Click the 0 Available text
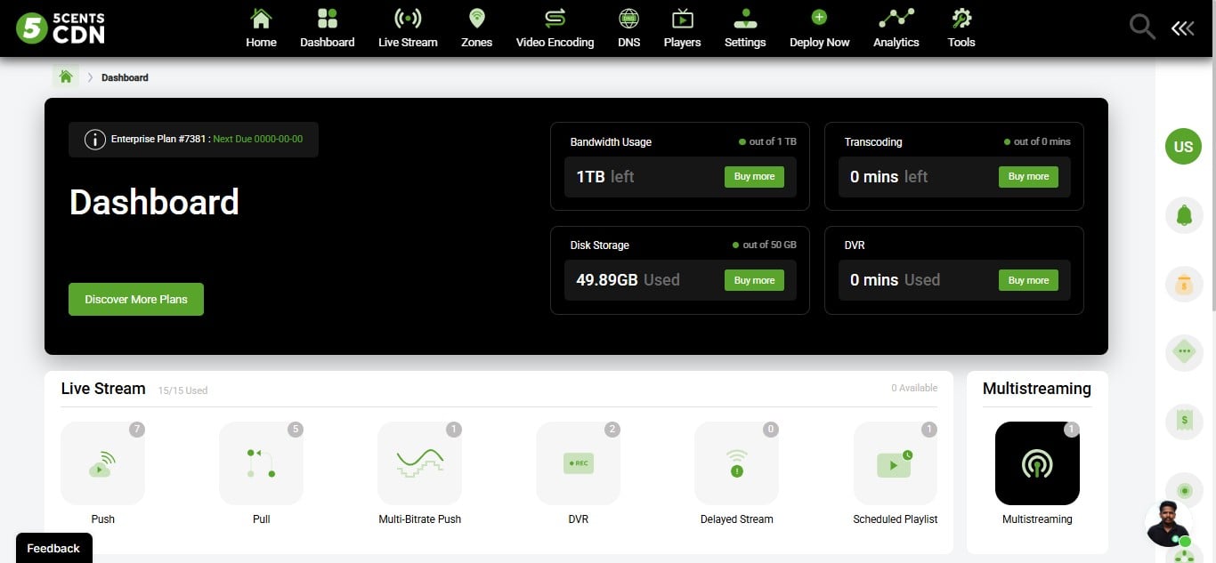 click(x=914, y=388)
